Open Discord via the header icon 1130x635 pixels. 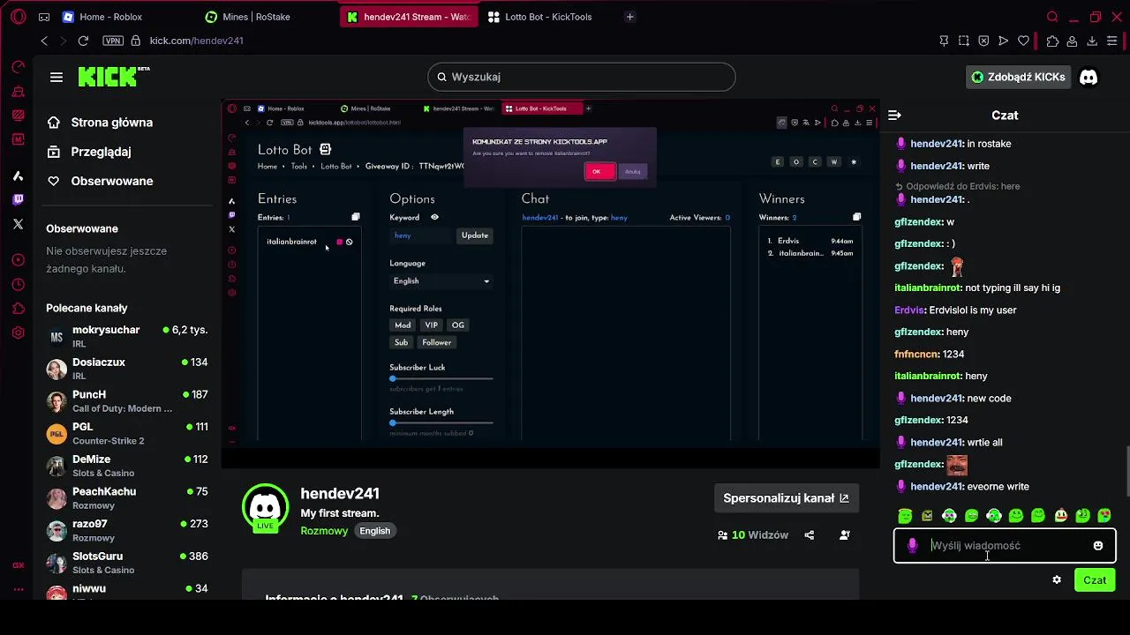click(x=1089, y=77)
